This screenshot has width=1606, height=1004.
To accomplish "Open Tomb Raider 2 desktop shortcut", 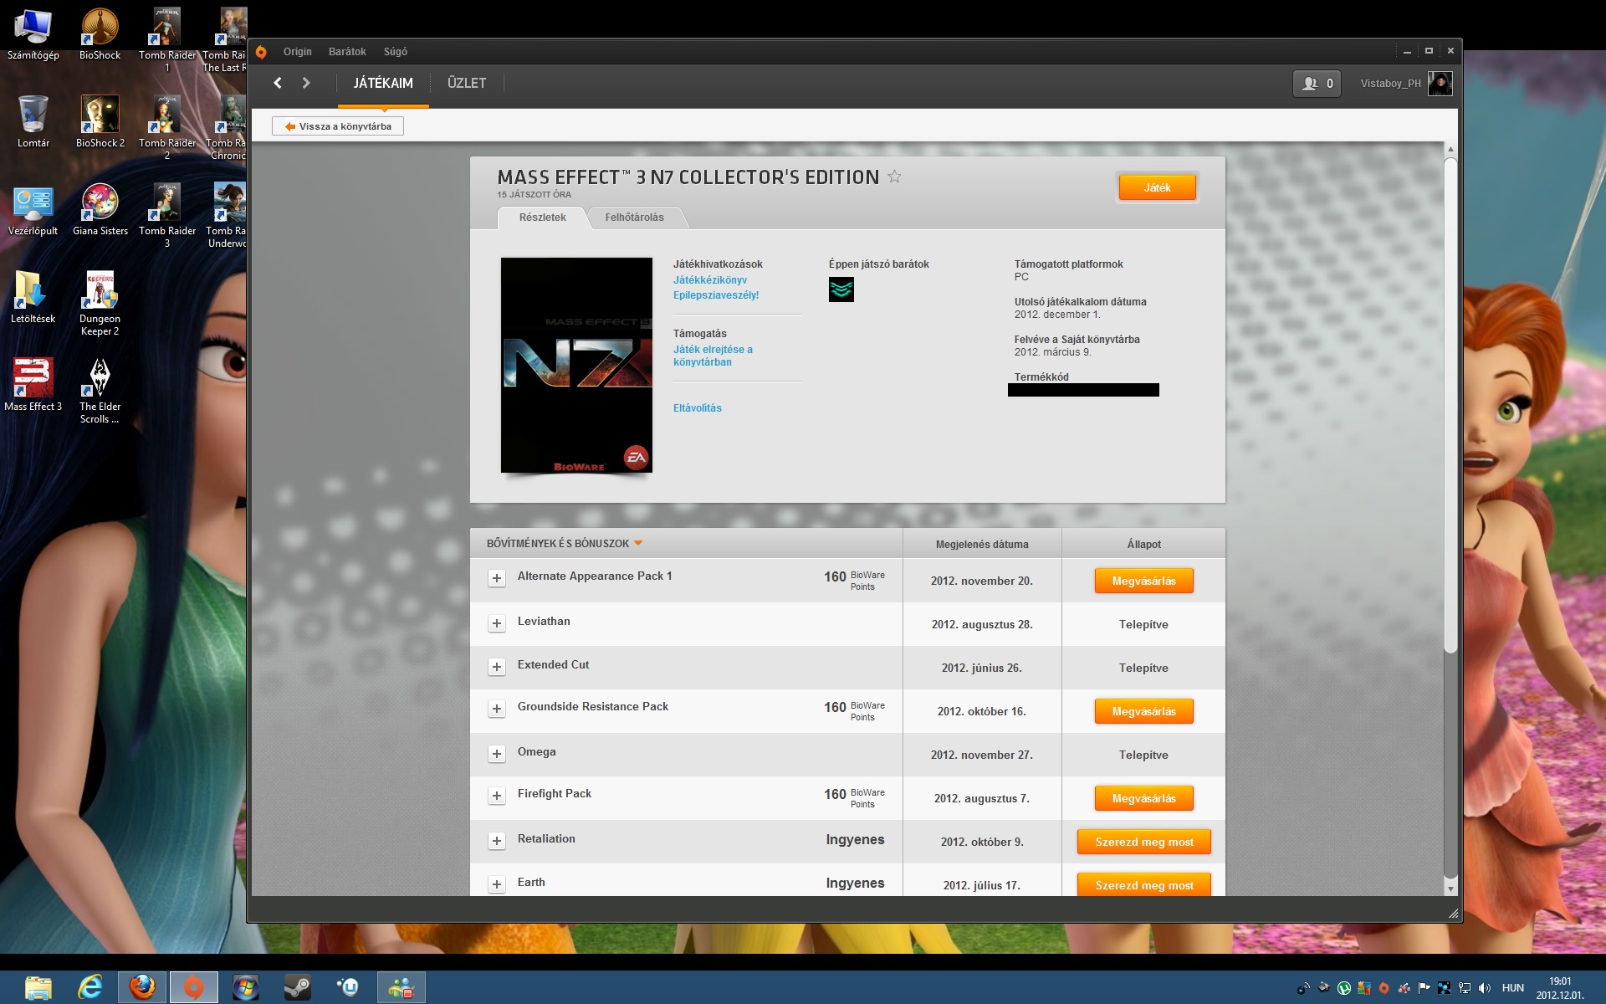I will (167, 128).
